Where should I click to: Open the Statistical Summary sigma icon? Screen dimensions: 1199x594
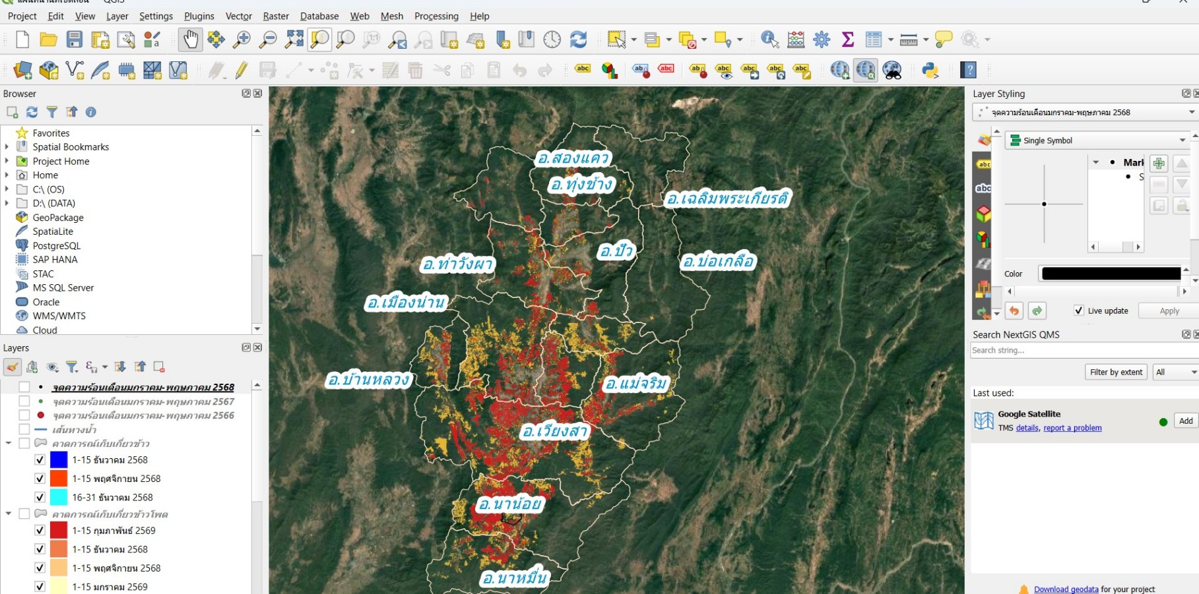[848, 40]
